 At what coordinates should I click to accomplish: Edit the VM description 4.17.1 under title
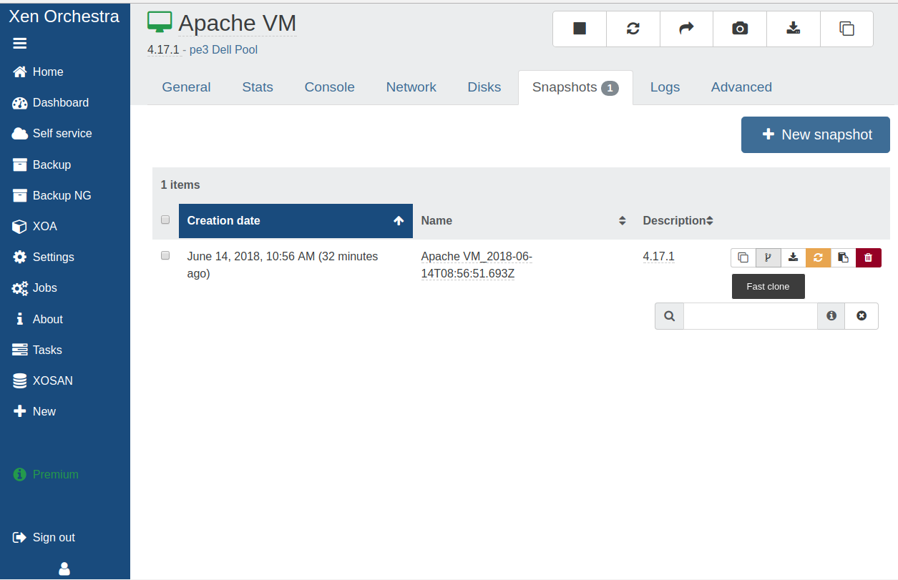163,50
